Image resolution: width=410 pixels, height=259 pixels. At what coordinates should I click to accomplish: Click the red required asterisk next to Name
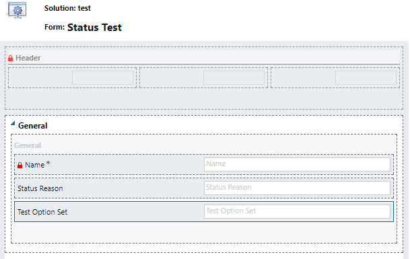tap(48, 163)
